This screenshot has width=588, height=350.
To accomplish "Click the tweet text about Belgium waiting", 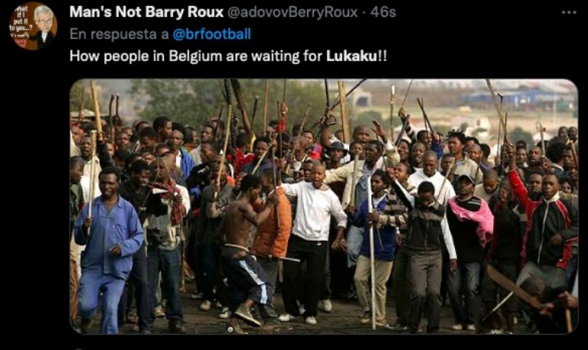I will tap(228, 56).
